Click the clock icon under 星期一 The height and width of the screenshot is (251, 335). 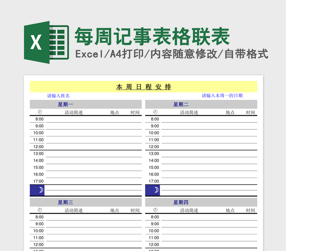pos(40,112)
